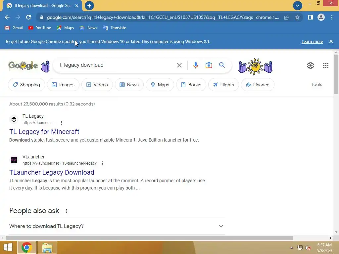Click the VLauncher site favicon
The image size is (339, 254).
pos(14,160)
